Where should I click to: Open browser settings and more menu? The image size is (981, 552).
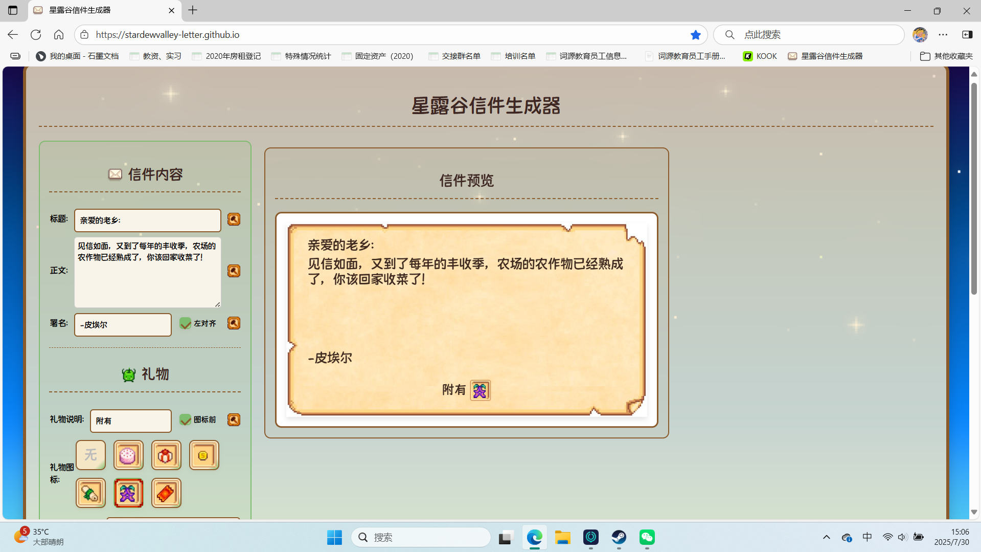point(943,35)
